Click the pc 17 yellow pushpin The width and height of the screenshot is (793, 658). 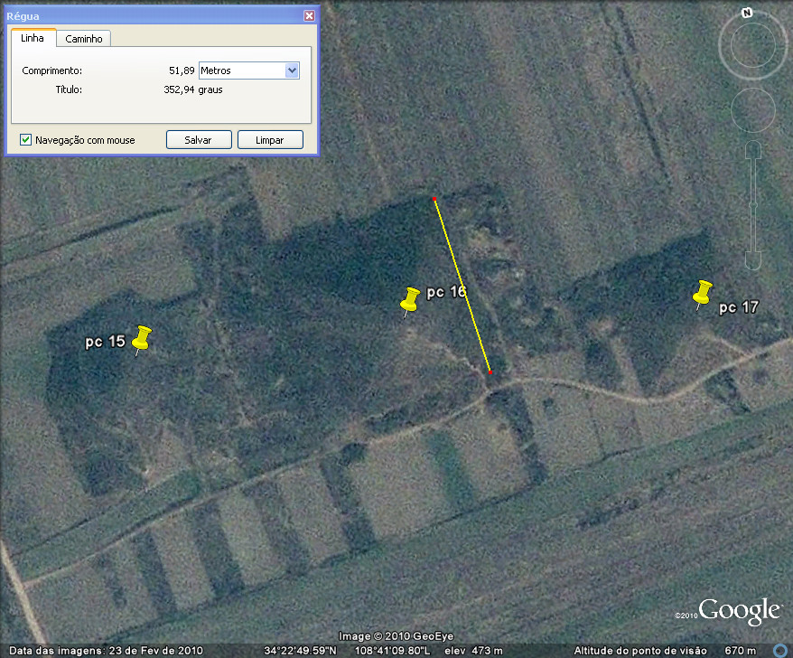click(x=702, y=292)
